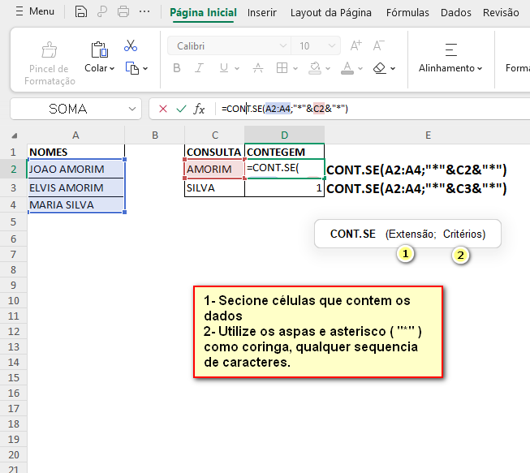
Task: Click the Paste clipboard icon
Action: 99,49
